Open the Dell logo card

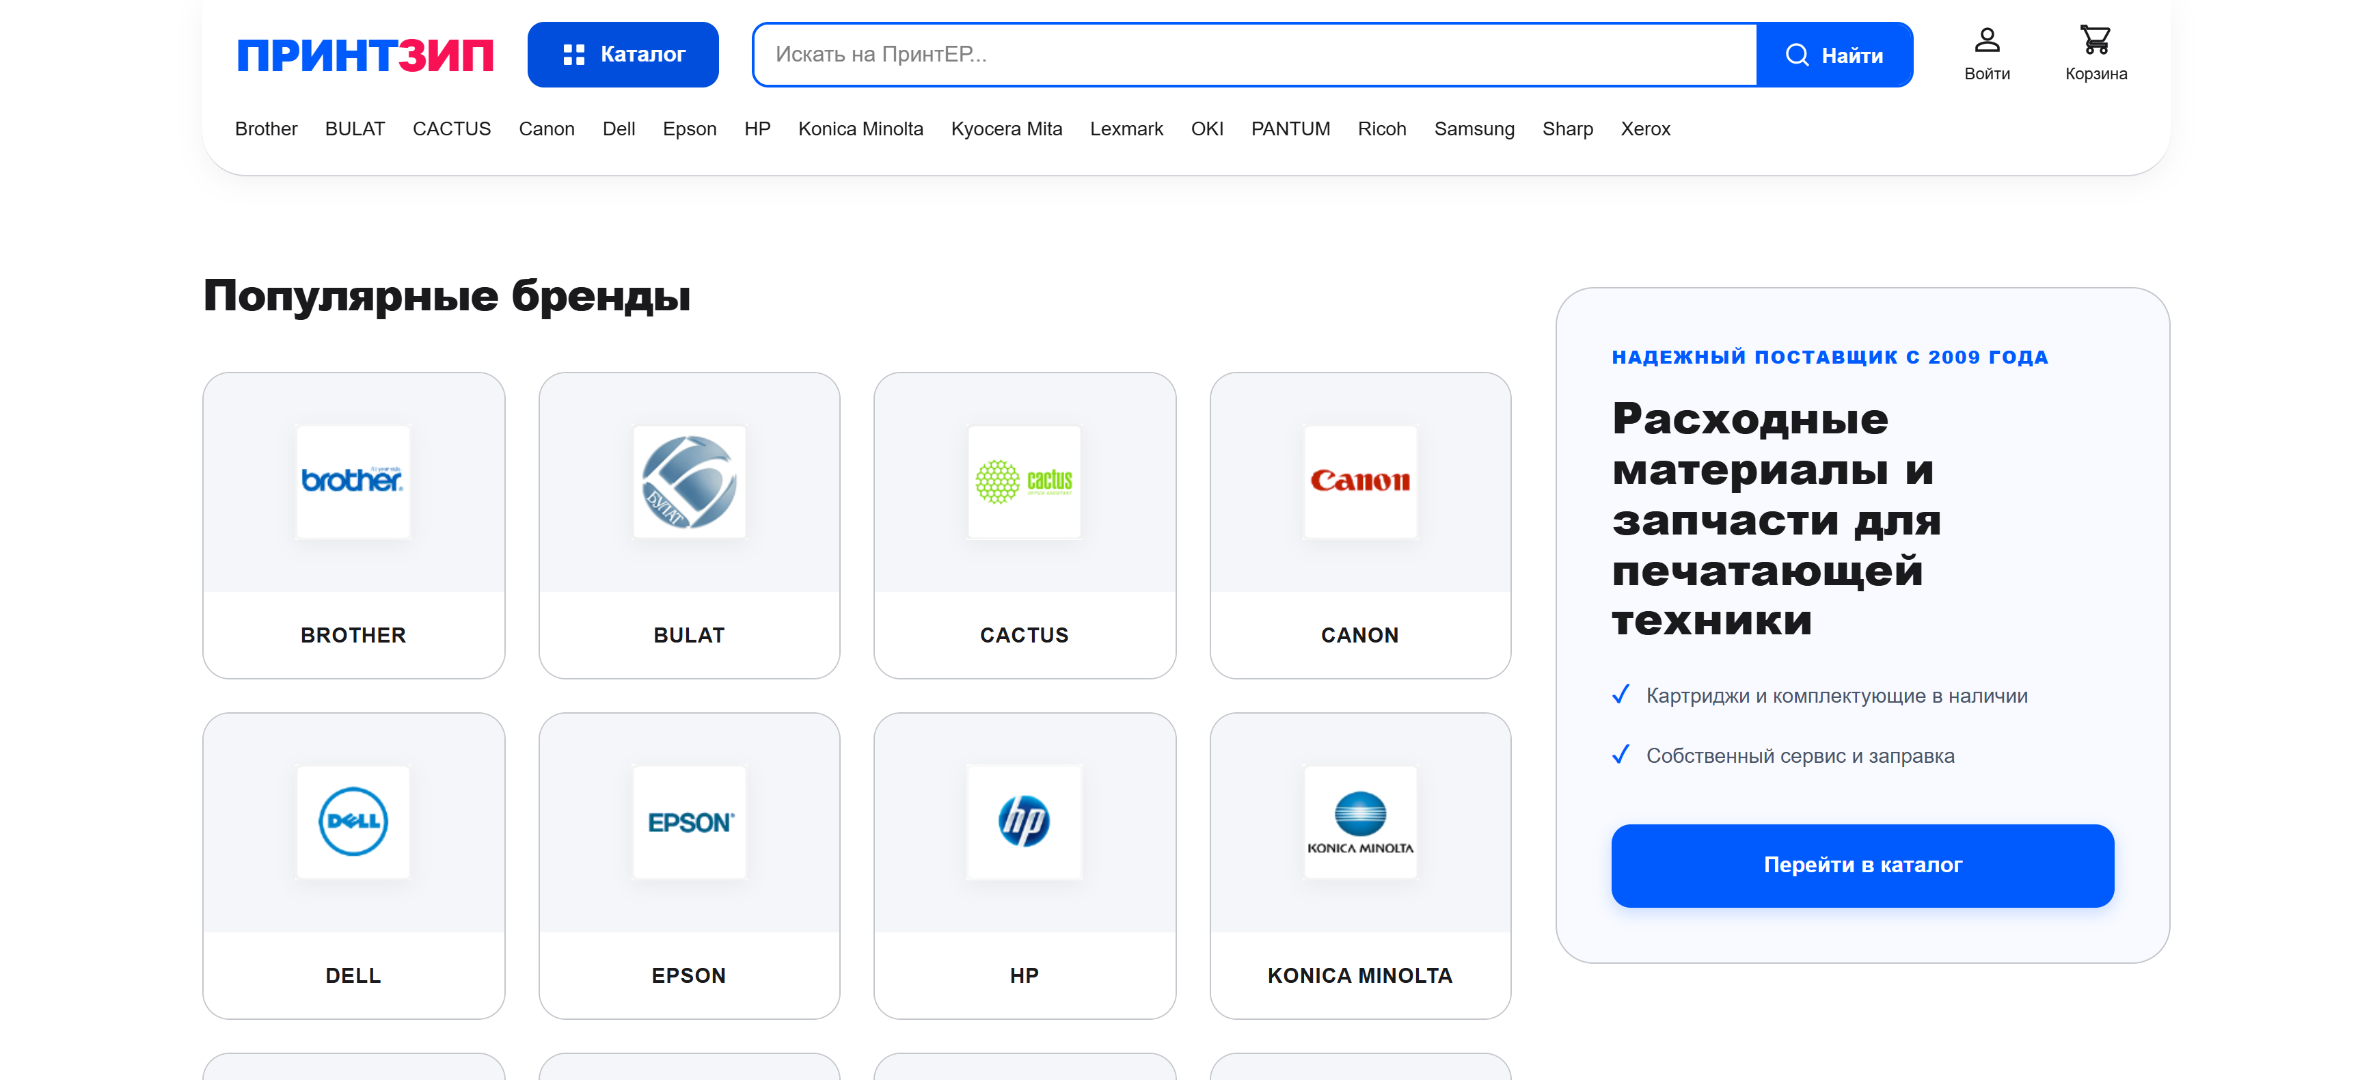(353, 821)
